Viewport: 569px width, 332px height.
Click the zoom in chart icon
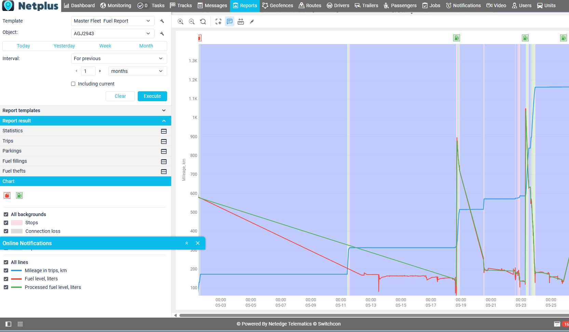(x=180, y=22)
